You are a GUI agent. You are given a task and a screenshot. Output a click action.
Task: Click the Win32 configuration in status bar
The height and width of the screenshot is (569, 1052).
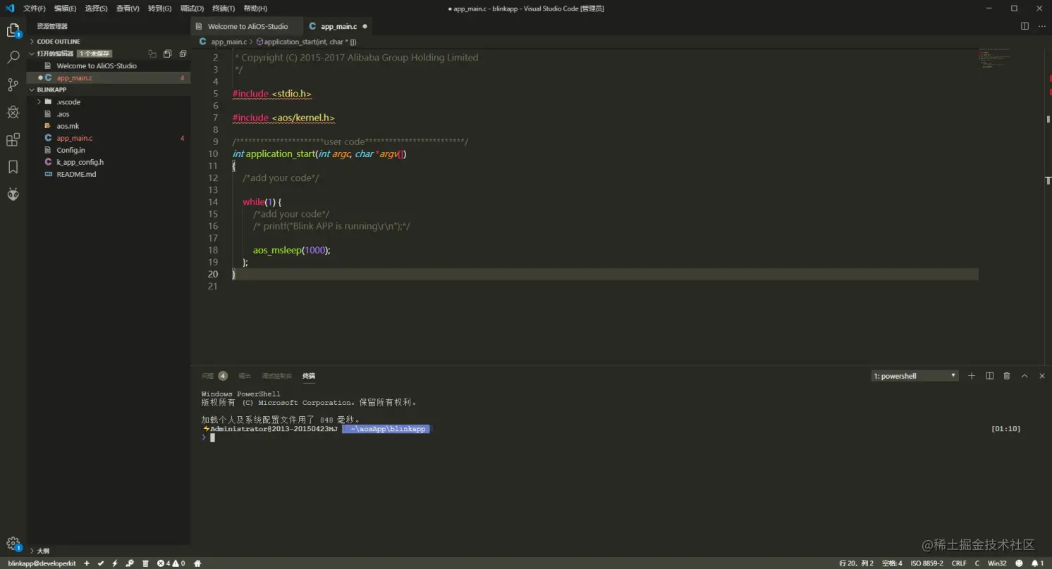pos(997,563)
